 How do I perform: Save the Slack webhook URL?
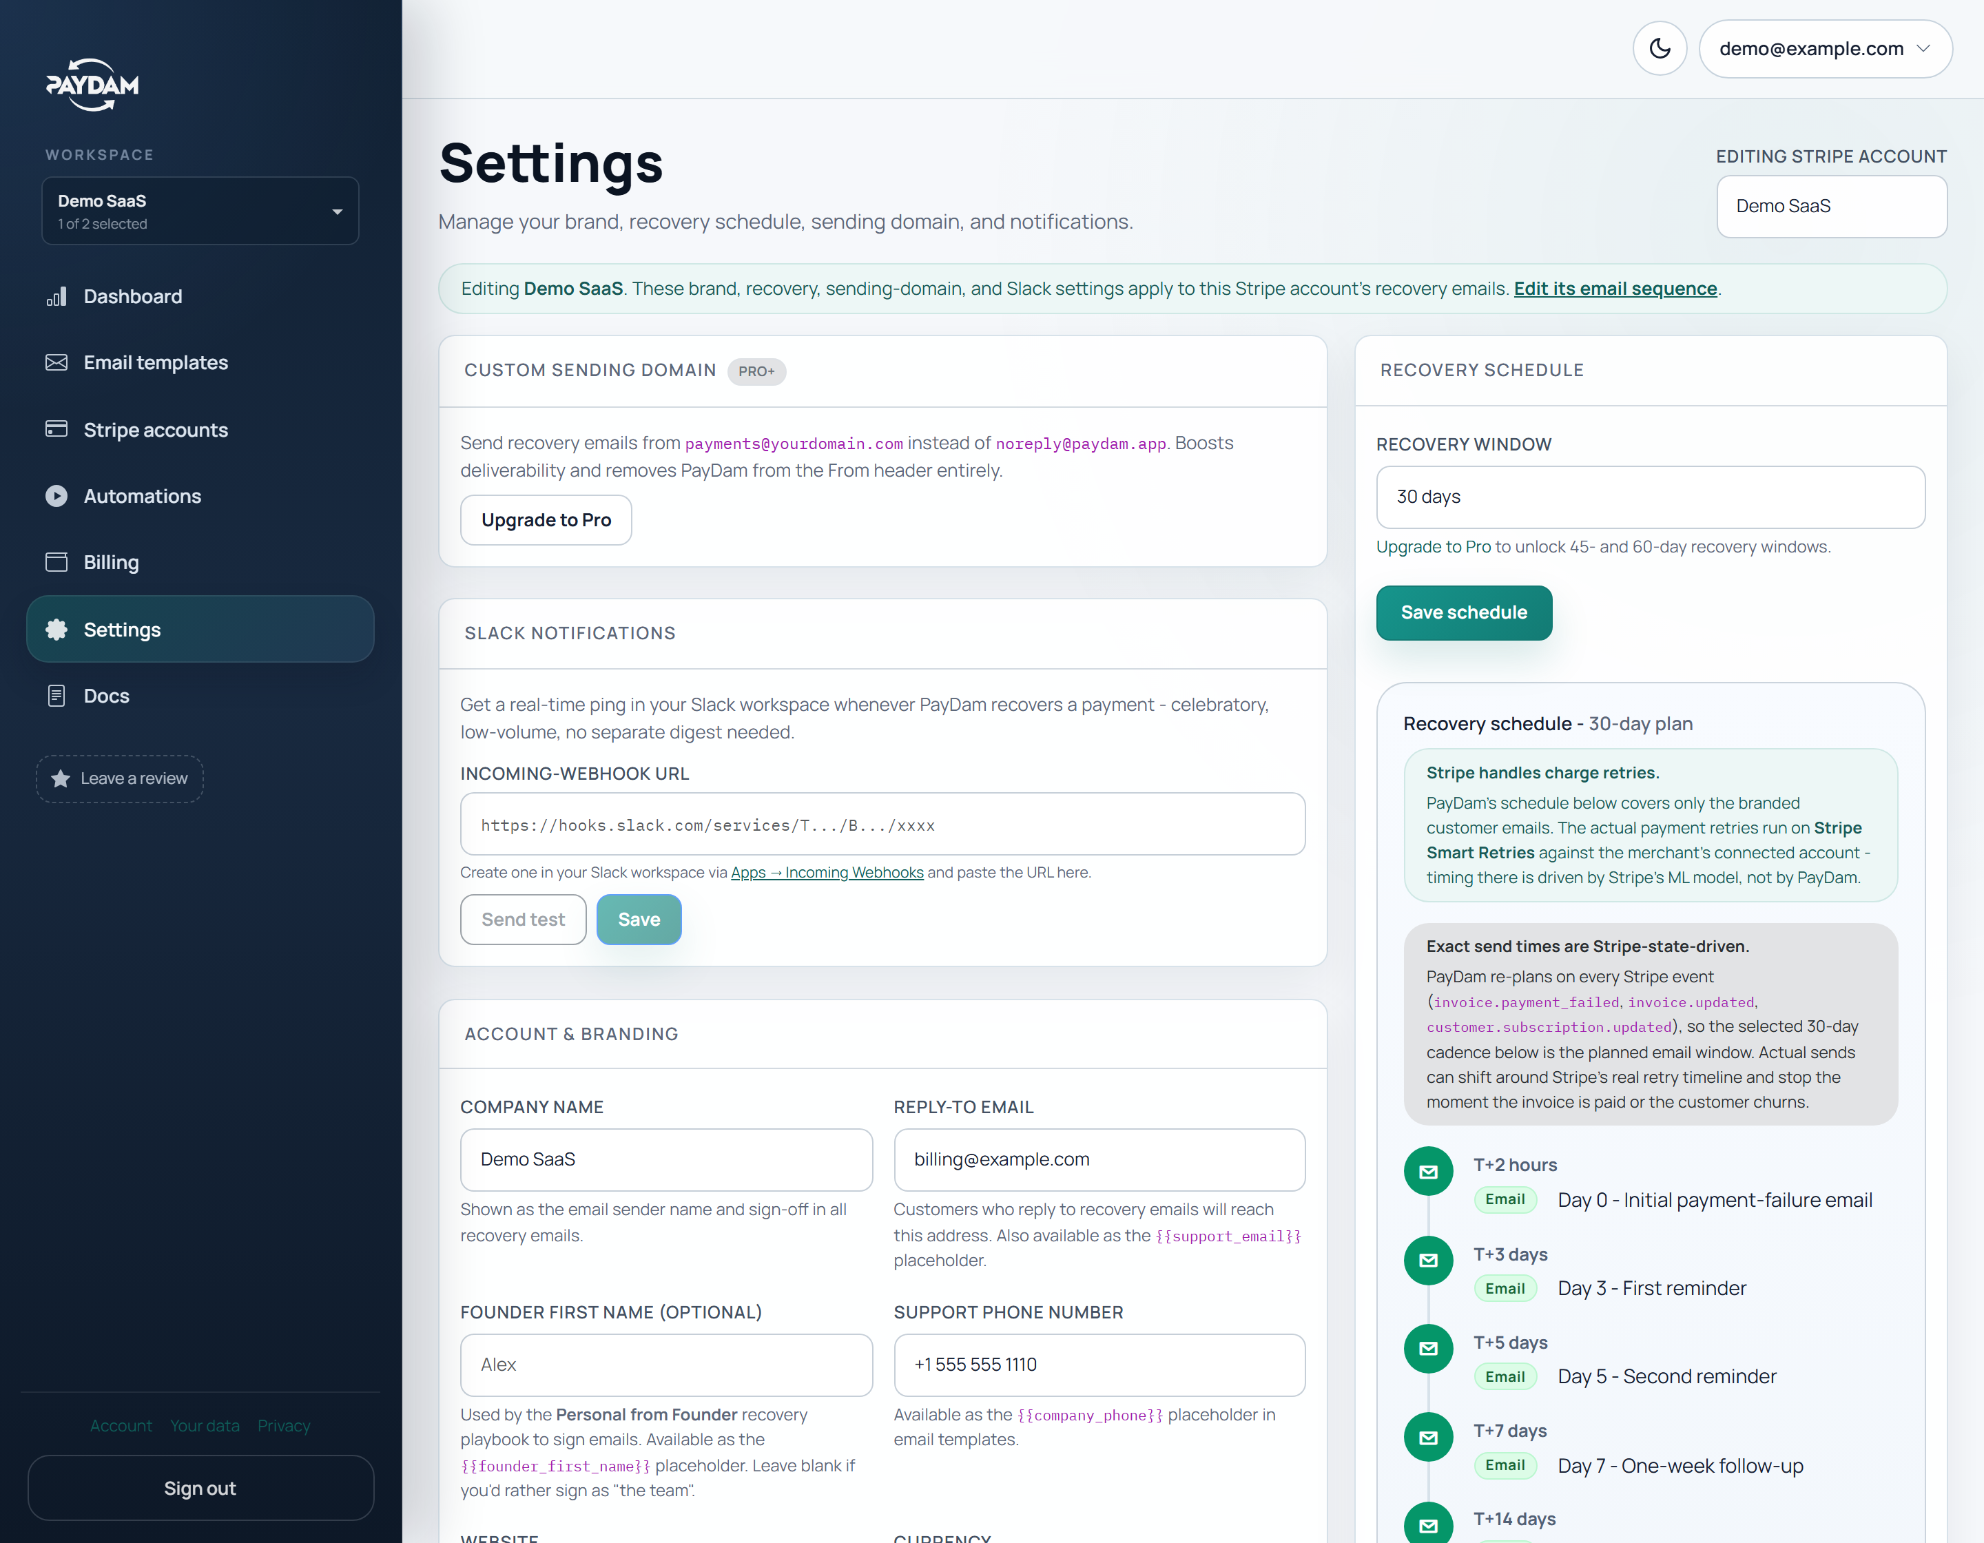639,919
